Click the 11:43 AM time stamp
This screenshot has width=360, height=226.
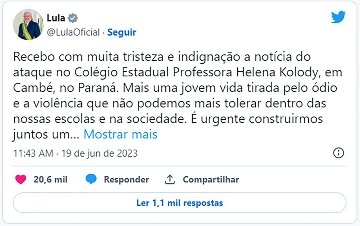(x=33, y=153)
